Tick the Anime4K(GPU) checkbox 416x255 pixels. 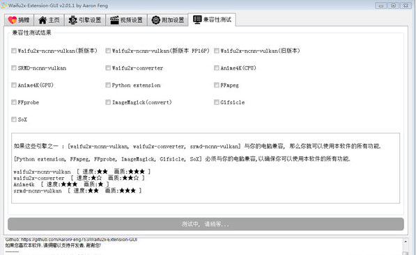tap(14, 85)
